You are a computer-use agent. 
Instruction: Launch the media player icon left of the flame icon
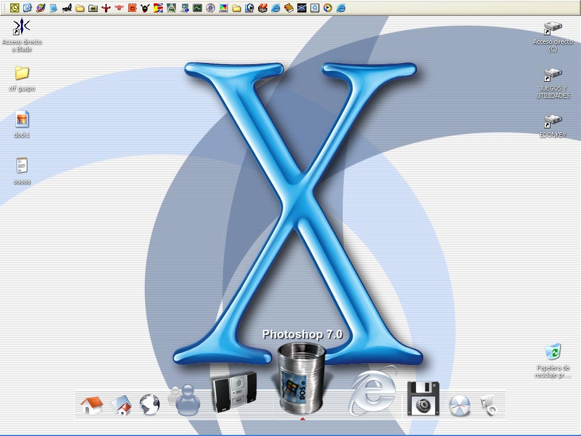point(250,8)
